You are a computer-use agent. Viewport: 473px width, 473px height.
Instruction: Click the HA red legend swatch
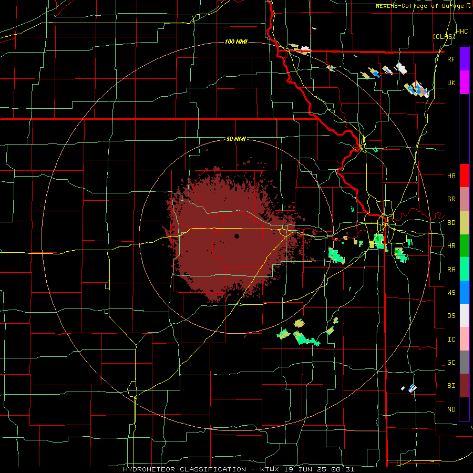[x=464, y=176]
